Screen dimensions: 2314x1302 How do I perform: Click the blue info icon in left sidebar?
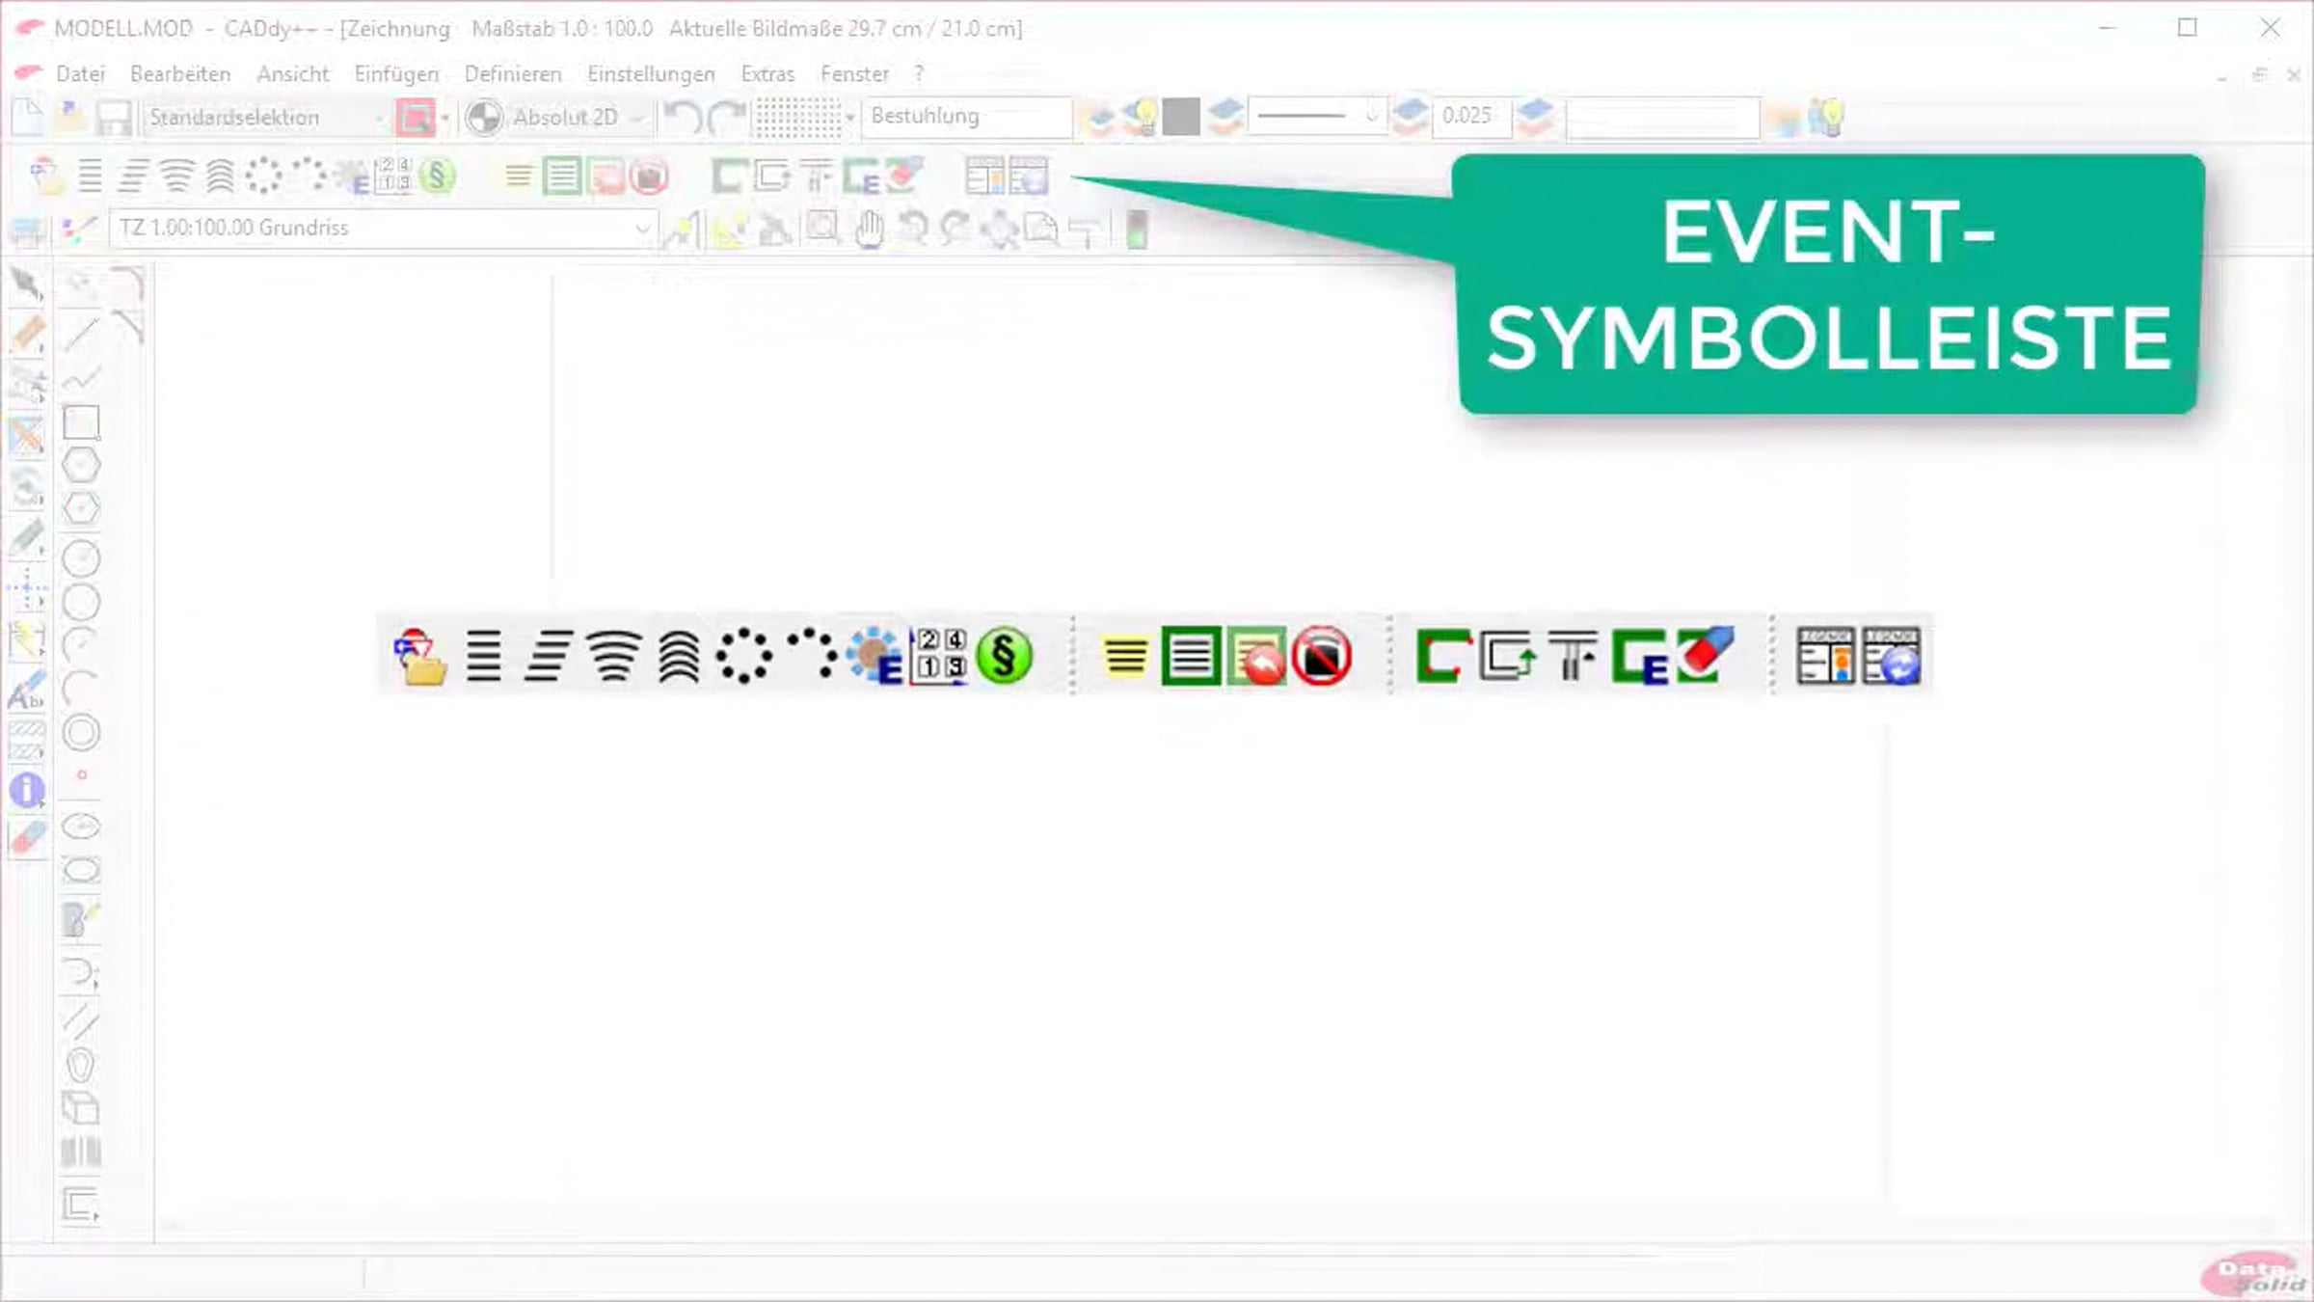click(27, 791)
